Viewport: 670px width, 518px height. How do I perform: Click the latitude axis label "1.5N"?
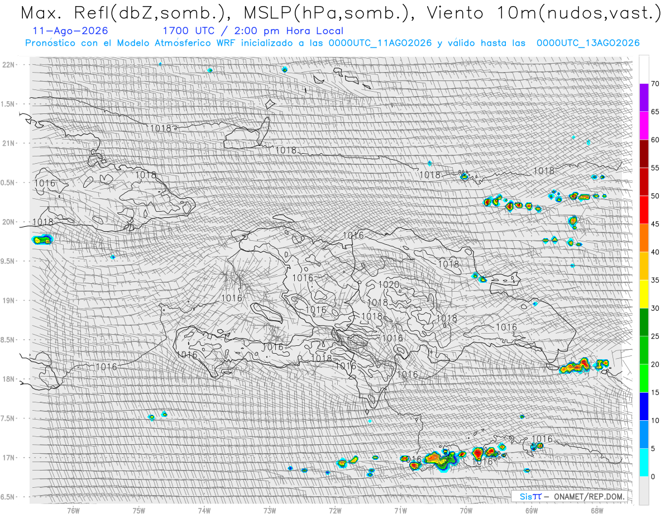[x=8, y=104]
